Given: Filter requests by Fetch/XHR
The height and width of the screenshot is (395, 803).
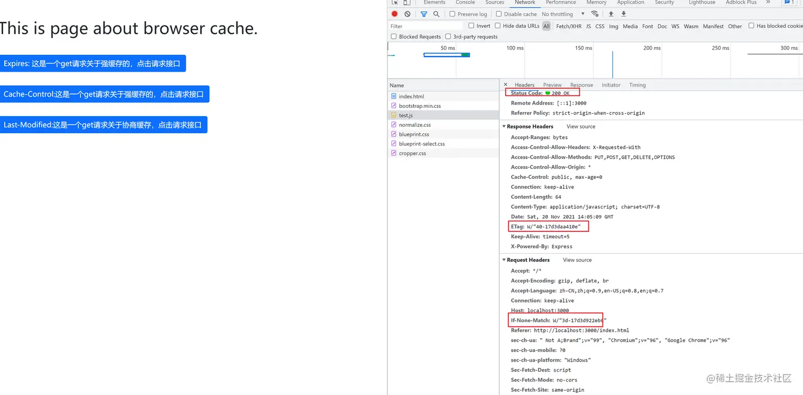Looking at the screenshot, I should pos(569,26).
